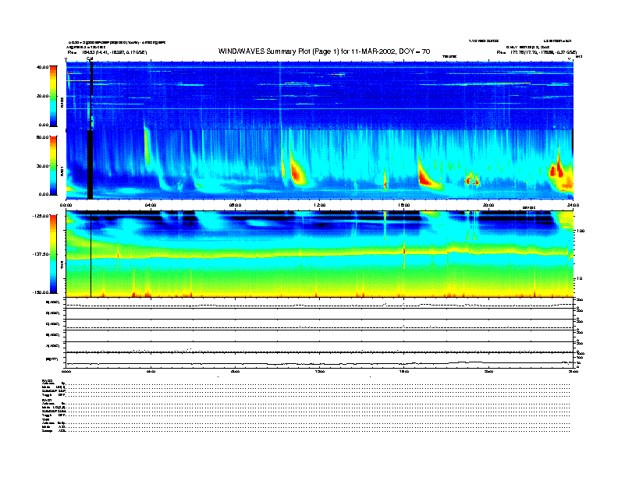Click the 24:00 label below the RAD1 spectrogram

pyautogui.click(x=573, y=205)
